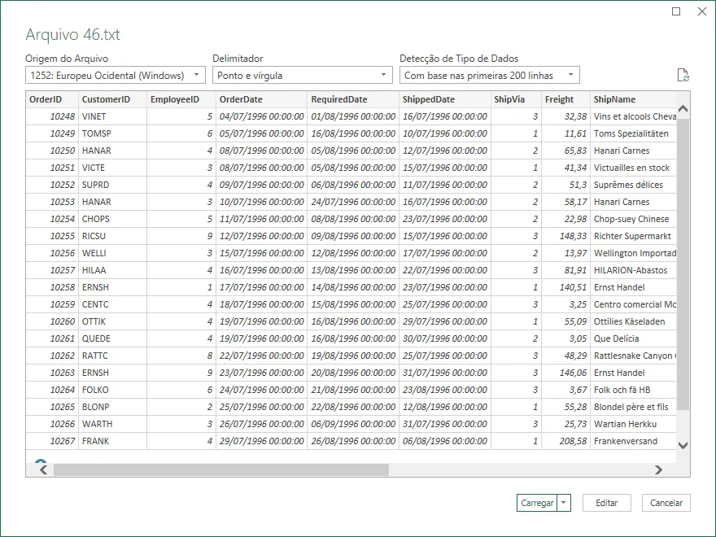Click the Carregar button
Viewport: 716px width, 537px height.
coord(537,503)
